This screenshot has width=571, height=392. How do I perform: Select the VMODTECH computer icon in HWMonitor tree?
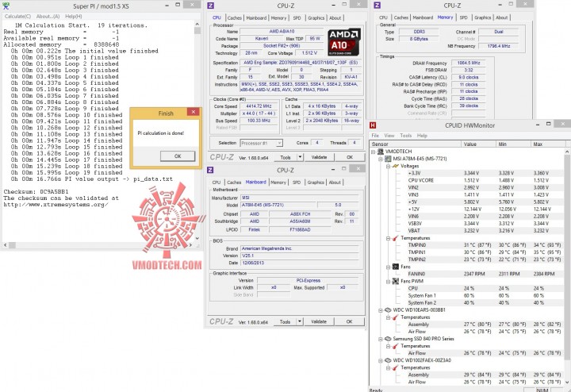pos(381,152)
